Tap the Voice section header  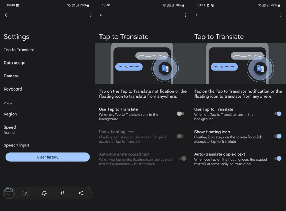(x=8, y=103)
